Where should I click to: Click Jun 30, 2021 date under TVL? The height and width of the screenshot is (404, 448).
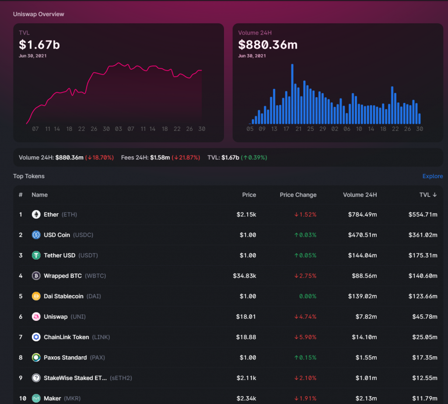32,56
